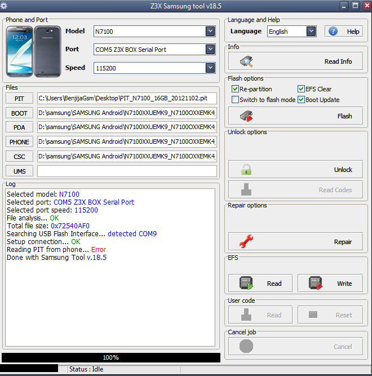372x376 pixels.
Task: Click the empty UMS path field
Action: click(x=127, y=171)
